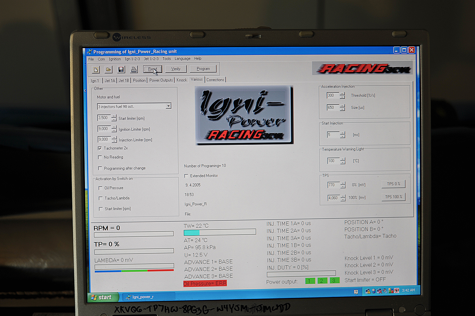Decrease the Acceleration Injection Threshold spinner
Image resolution: width=475 pixels, height=316 pixels.
tap(342, 97)
